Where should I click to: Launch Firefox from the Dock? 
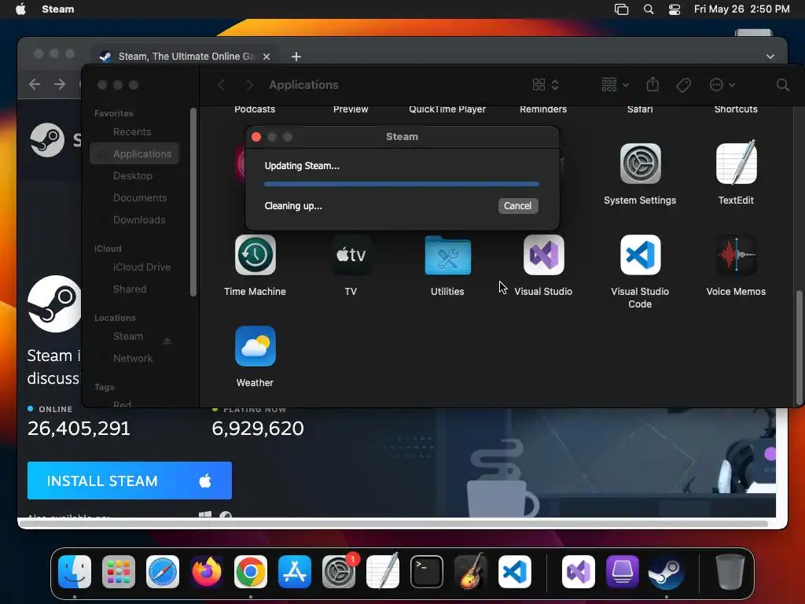click(207, 572)
